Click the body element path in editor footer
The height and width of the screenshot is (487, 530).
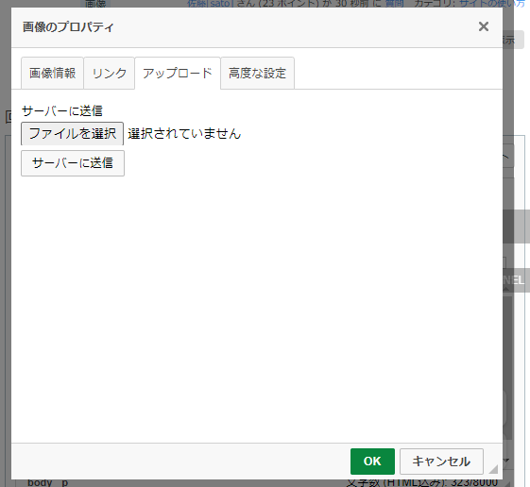40,482
